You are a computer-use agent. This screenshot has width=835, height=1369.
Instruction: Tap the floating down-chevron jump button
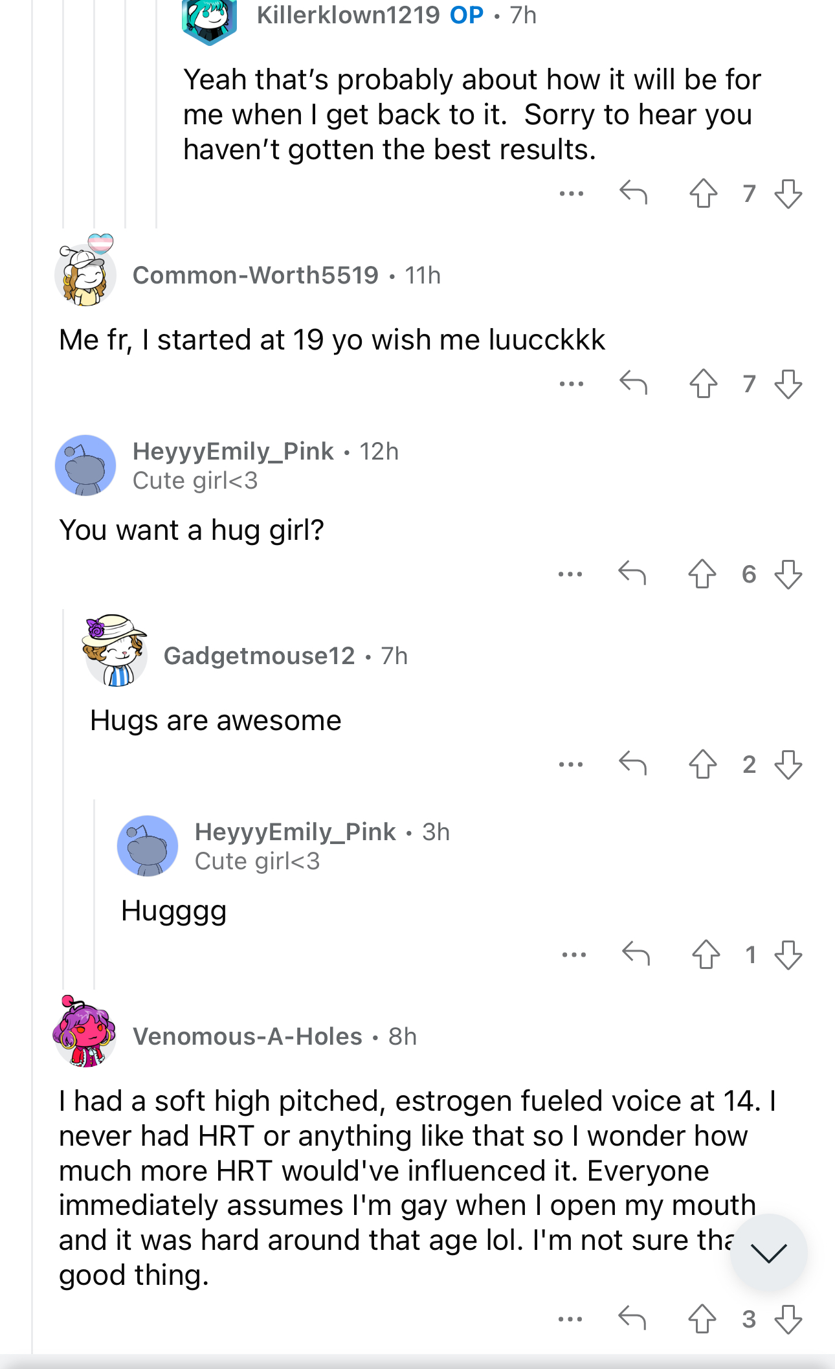point(768,1252)
